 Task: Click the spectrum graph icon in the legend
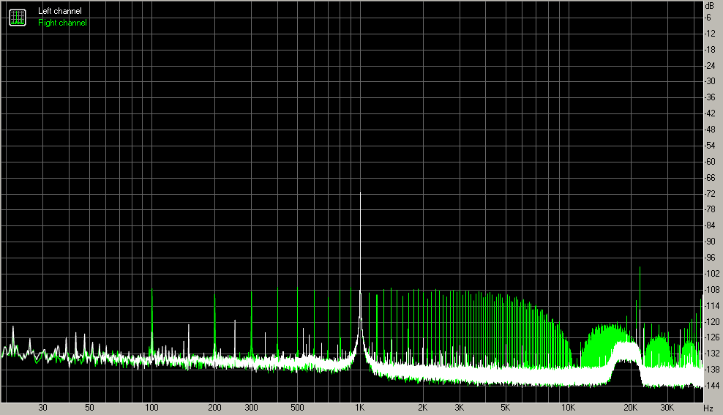pos(18,18)
